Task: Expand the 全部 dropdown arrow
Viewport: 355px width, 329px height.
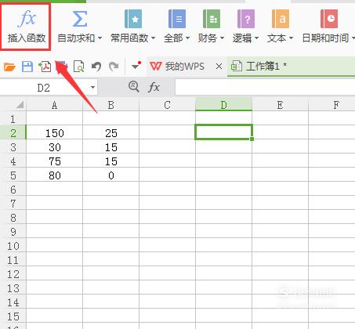Action: coord(187,38)
